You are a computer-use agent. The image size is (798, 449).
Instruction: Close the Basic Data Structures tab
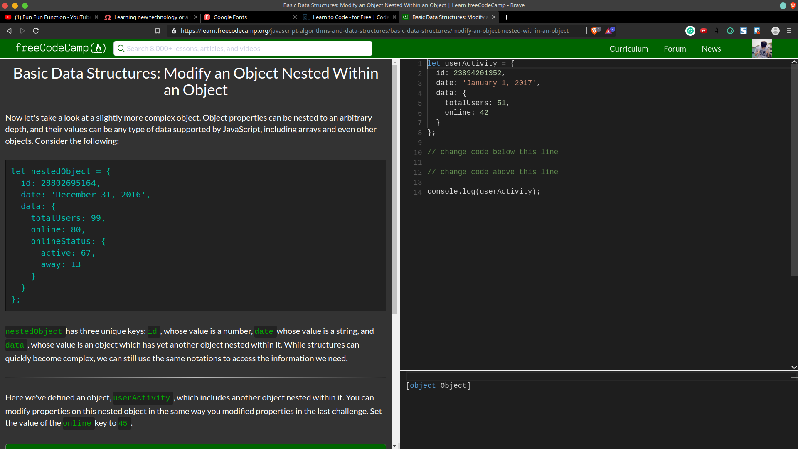coord(494,17)
